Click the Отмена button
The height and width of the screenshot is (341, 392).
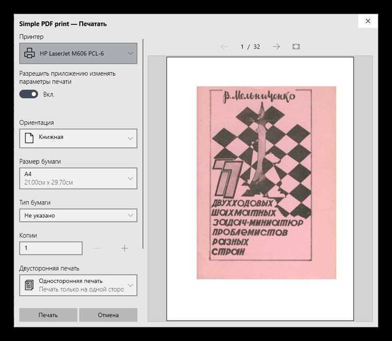coord(108,315)
